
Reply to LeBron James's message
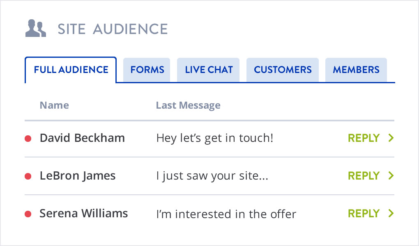(x=364, y=176)
